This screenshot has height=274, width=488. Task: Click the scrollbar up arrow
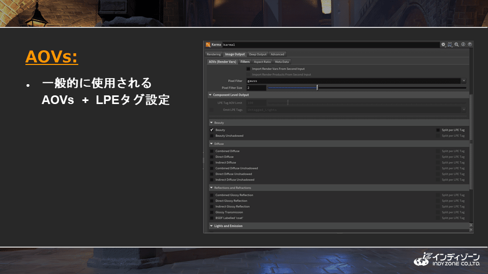471,225
